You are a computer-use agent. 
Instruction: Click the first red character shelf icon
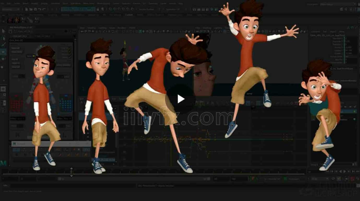pyautogui.click(x=10, y=20)
